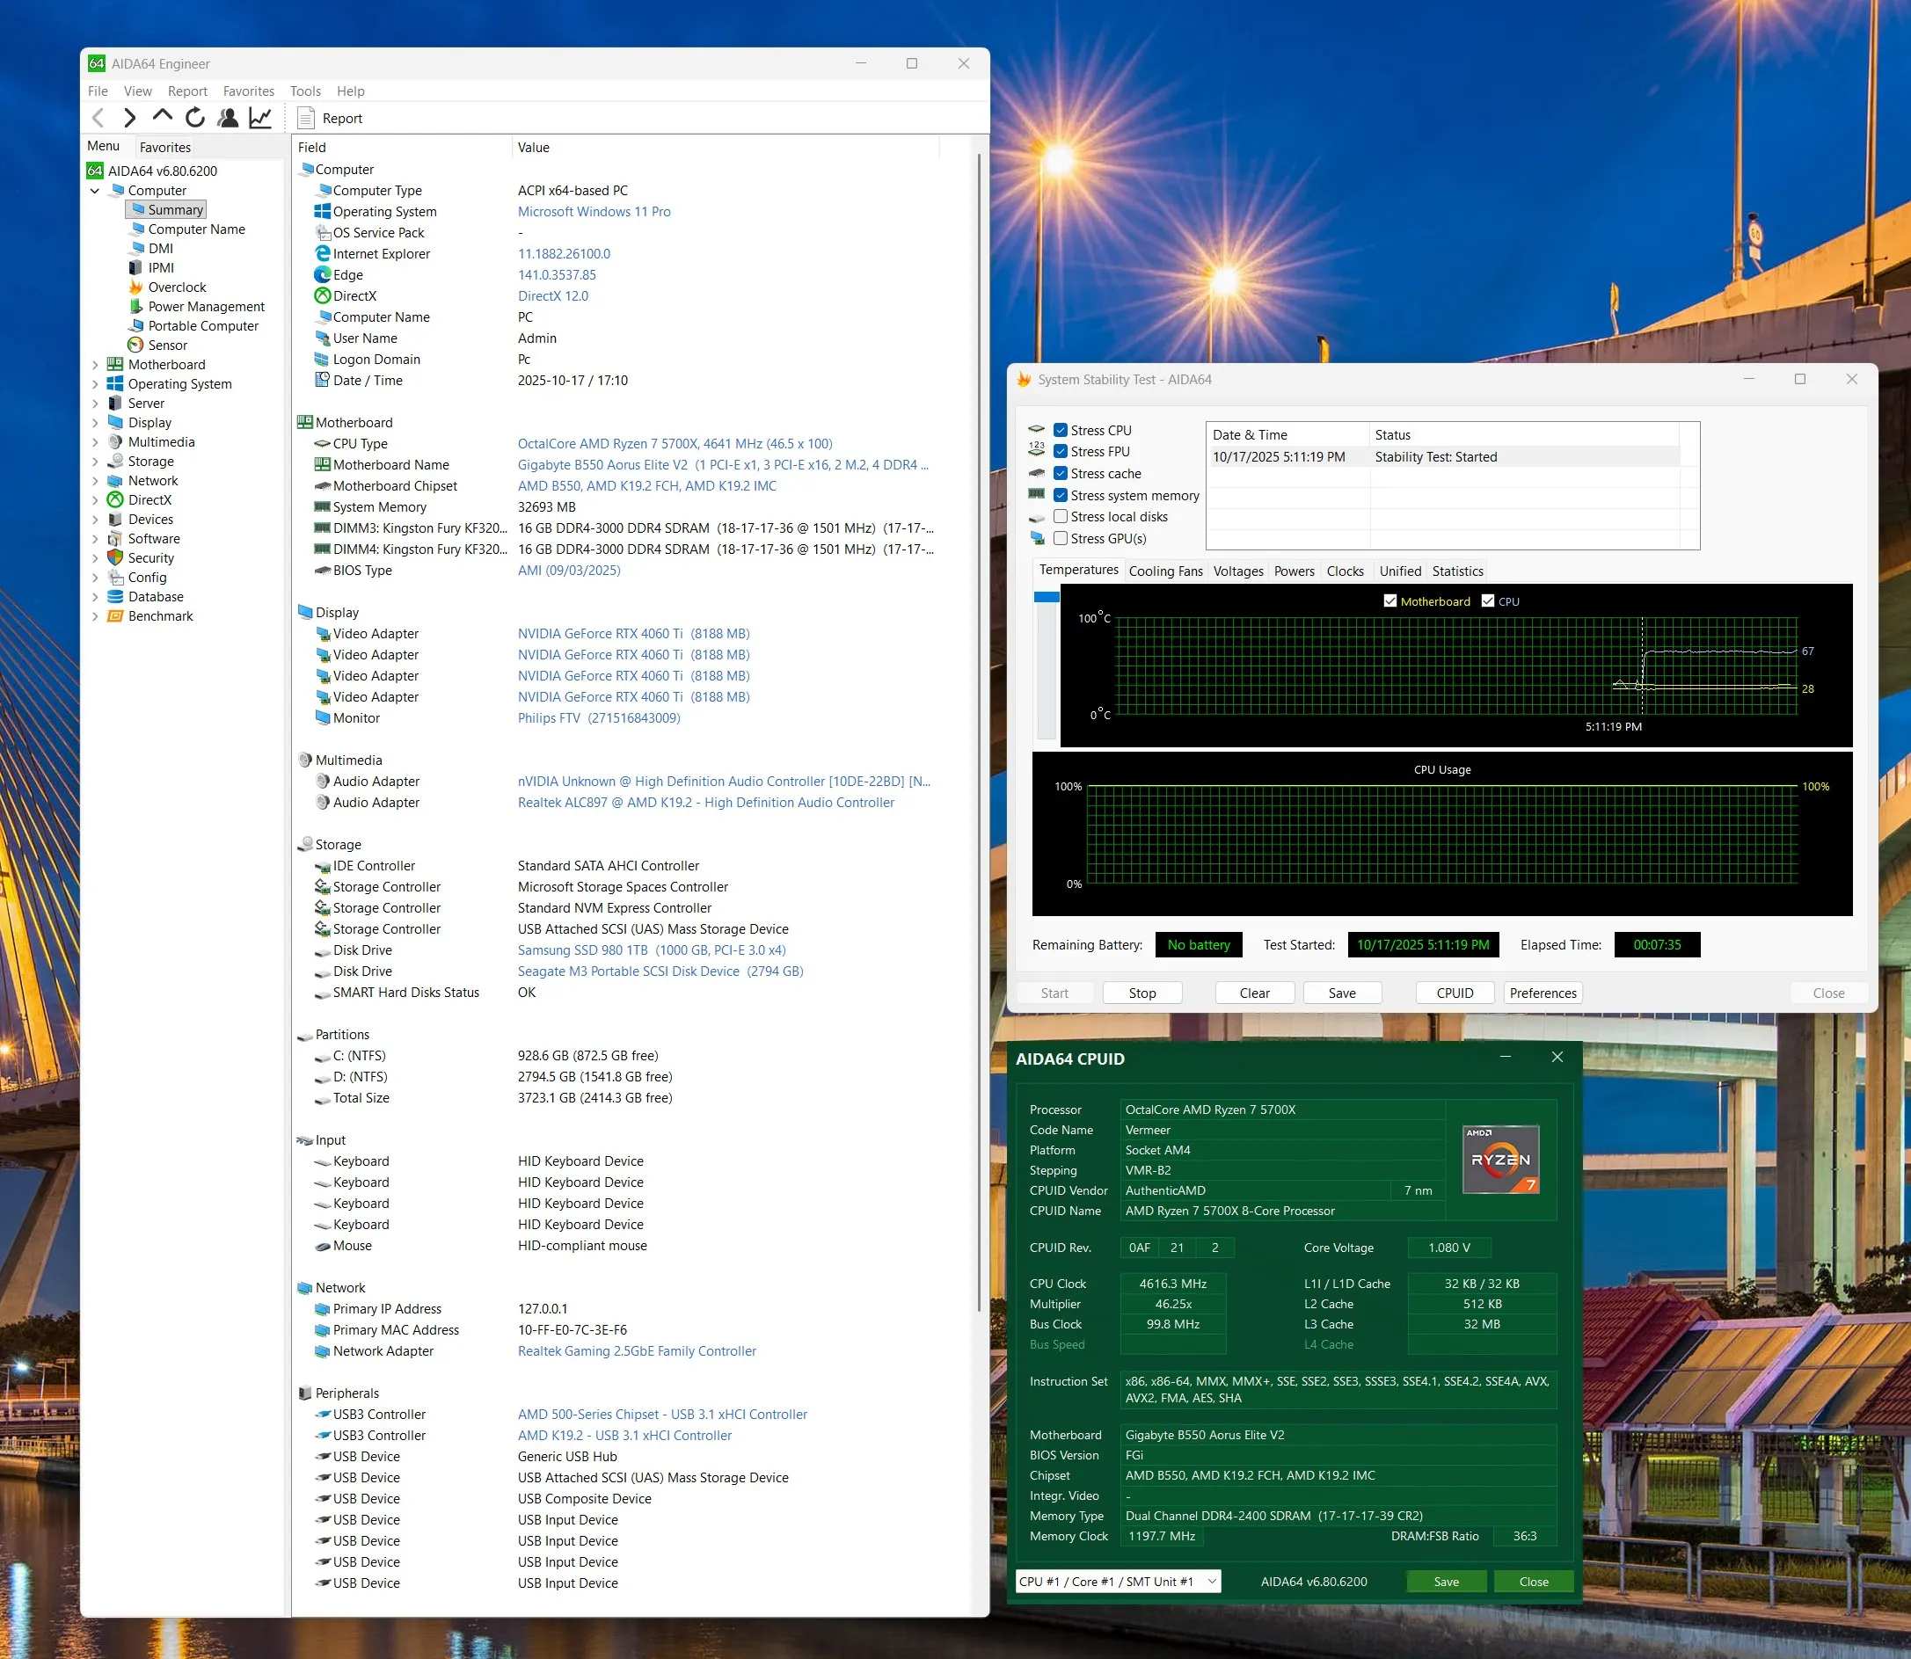
Task: Open Manage Users toolbar icon
Action: point(228,118)
